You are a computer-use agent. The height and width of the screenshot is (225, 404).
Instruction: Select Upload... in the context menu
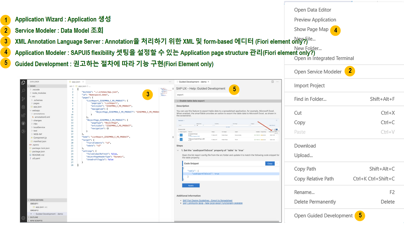303,155
